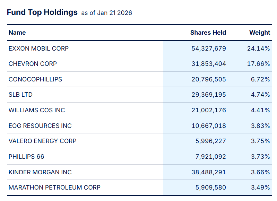The width and height of the screenshot is (277, 201).
Task: Click the Fund Top Holdings heading
Action: click(42, 12)
